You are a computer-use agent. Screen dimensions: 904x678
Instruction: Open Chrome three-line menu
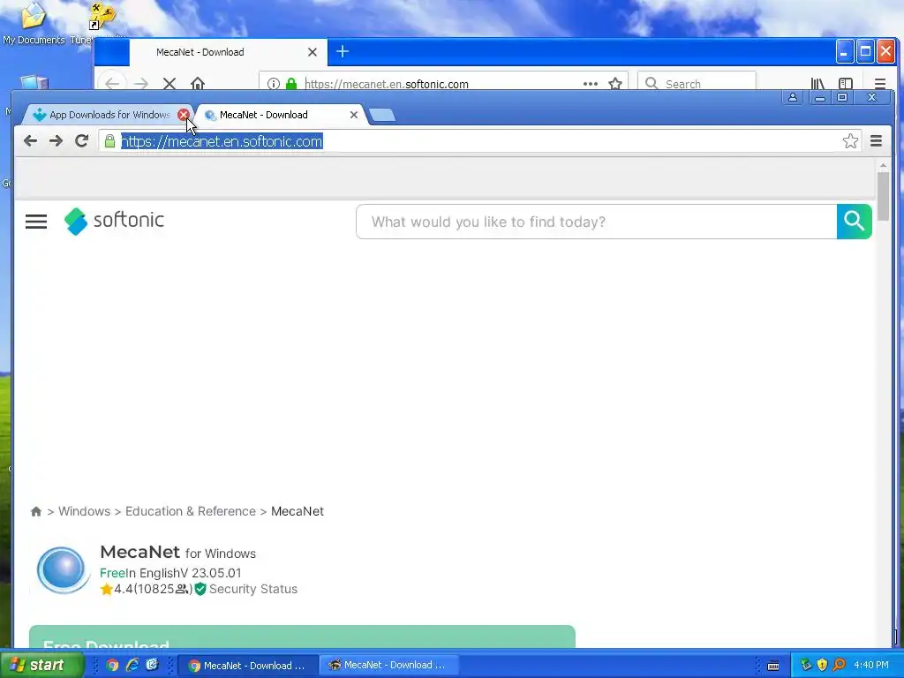pos(876,140)
